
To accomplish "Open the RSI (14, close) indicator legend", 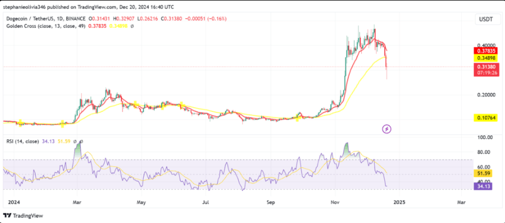I will (23, 141).
